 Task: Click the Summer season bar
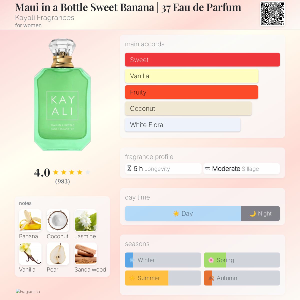point(163,278)
